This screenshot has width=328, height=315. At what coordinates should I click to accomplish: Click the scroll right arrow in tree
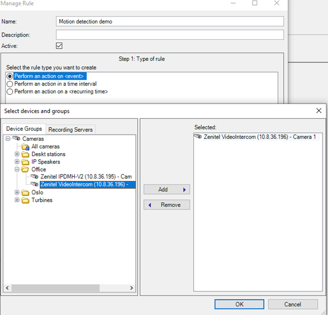[x=131, y=288]
